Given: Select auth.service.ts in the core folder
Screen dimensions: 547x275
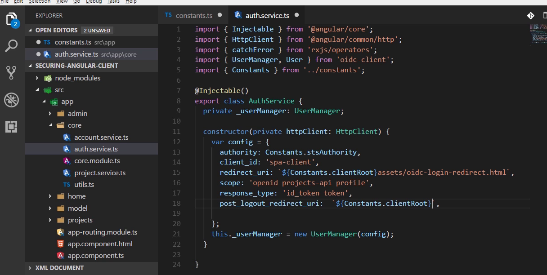Looking at the screenshot, I should 91,149.
